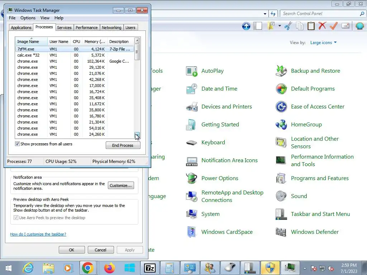Screen dimensions: 367x275
Task: Click the red X Delete icon
Action: [322, 26]
